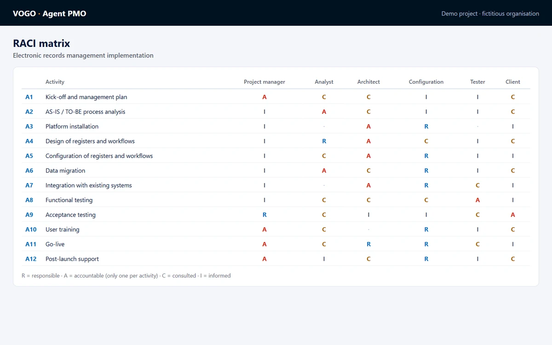Click the Project manager 'A' for Kick-off row
Viewport: 552px width, 345px height.
click(x=264, y=97)
